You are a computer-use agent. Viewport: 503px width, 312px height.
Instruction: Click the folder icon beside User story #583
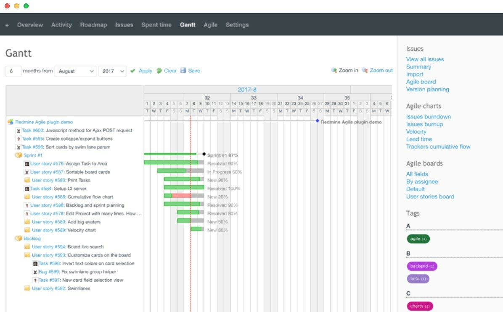26,180
